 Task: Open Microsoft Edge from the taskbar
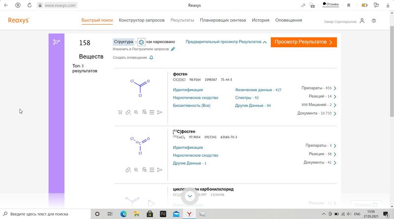pos(124,214)
